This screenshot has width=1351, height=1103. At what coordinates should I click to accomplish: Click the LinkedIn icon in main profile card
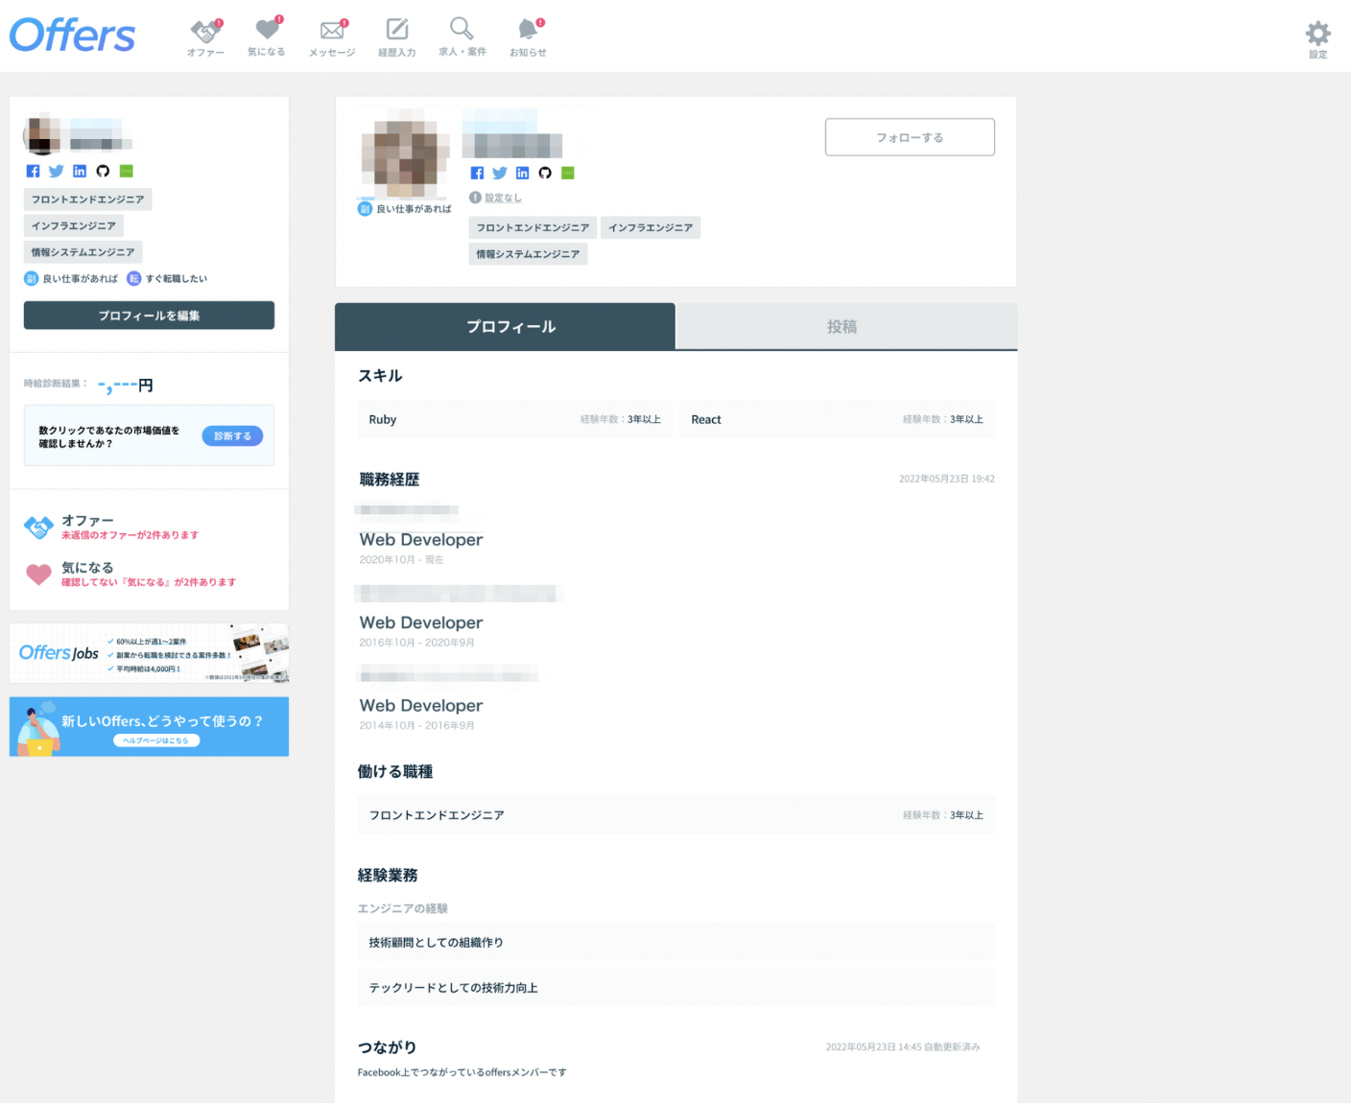point(522,173)
